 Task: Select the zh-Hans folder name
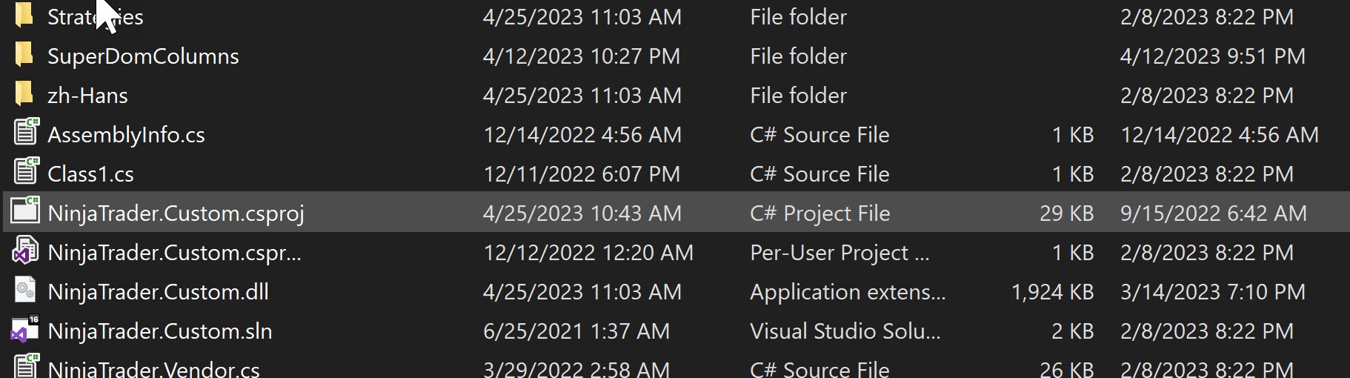pos(87,96)
